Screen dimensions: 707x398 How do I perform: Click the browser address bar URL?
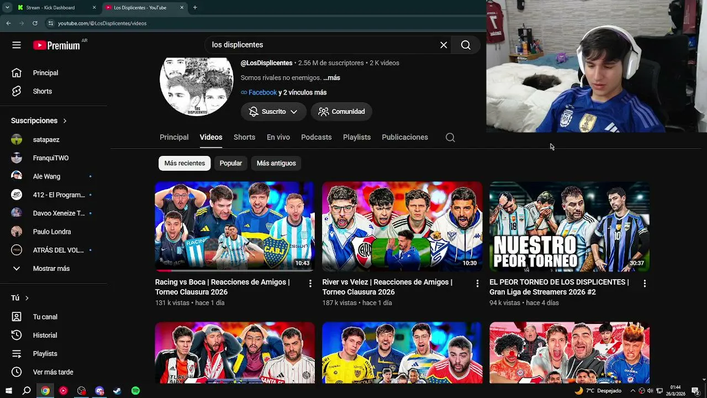click(x=102, y=23)
